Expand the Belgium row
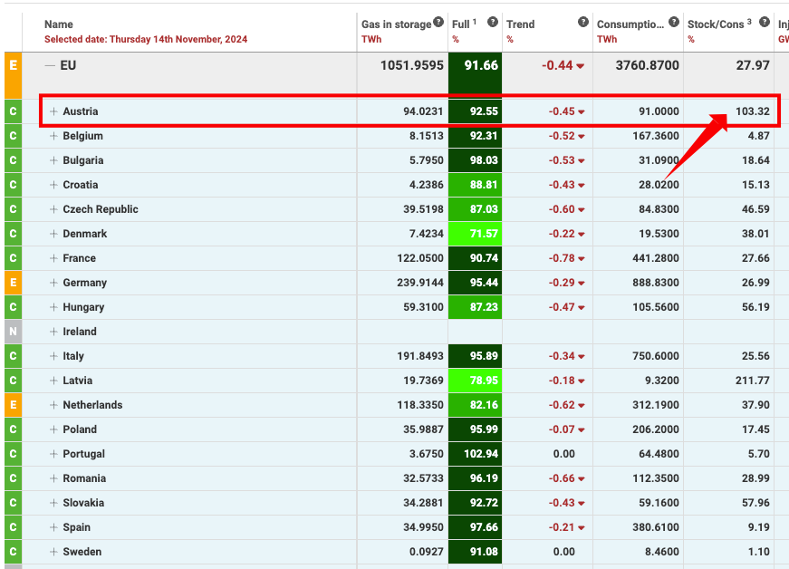The height and width of the screenshot is (569, 789). pos(53,136)
